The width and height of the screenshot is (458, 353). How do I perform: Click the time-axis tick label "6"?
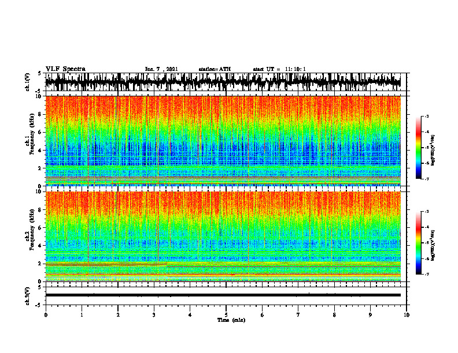[263, 315]
